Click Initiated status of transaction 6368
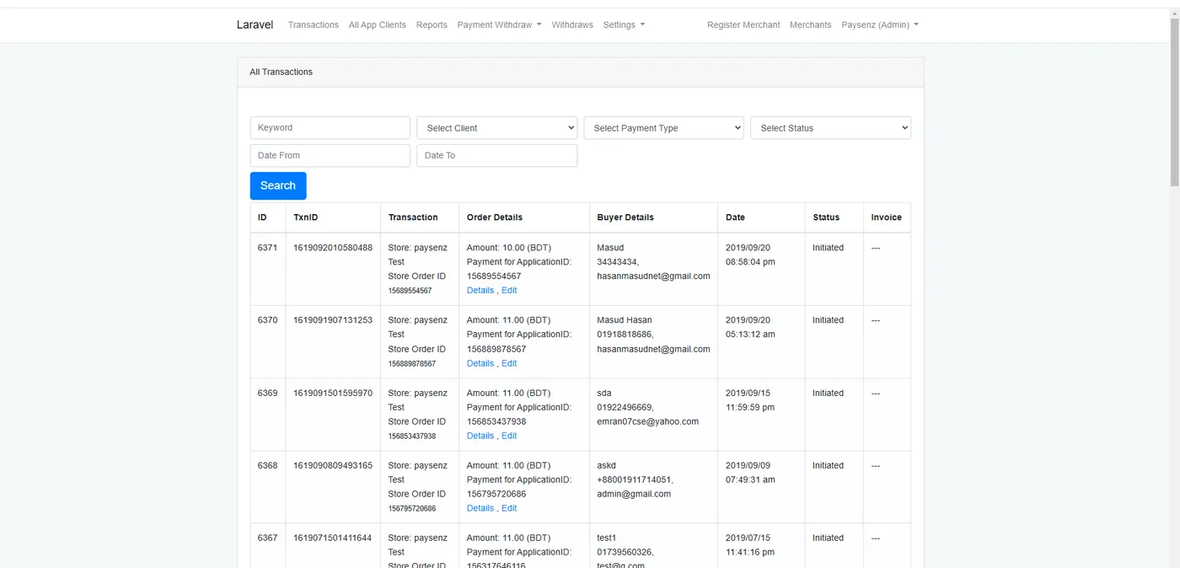This screenshot has width=1180, height=568. (x=828, y=465)
